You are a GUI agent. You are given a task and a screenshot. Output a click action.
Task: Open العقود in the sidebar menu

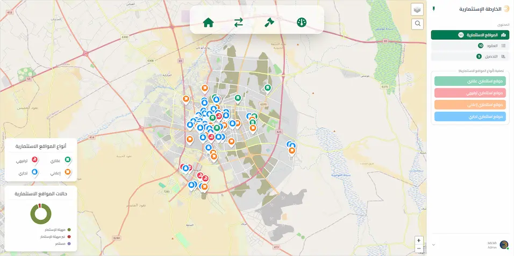[470, 46]
